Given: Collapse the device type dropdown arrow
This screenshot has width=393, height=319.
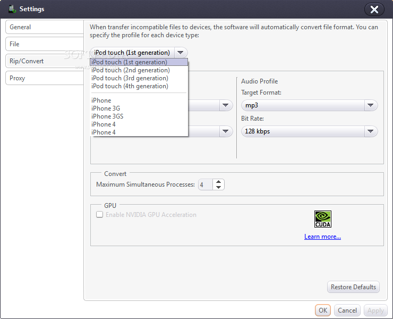Looking at the screenshot, I should pos(181,53).
